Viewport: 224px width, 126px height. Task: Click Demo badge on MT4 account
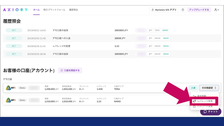click(22, 100)
